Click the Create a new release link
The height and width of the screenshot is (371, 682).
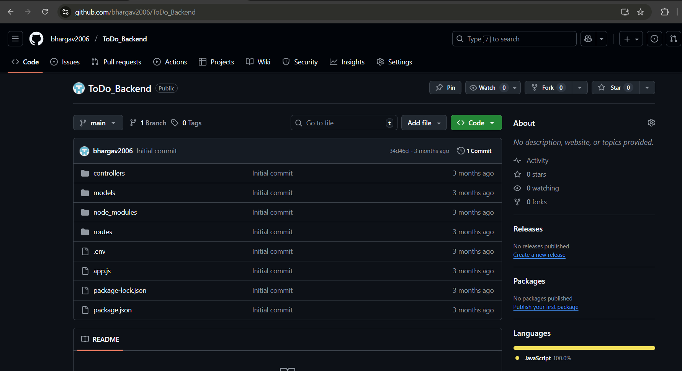[x=539, y=255]
